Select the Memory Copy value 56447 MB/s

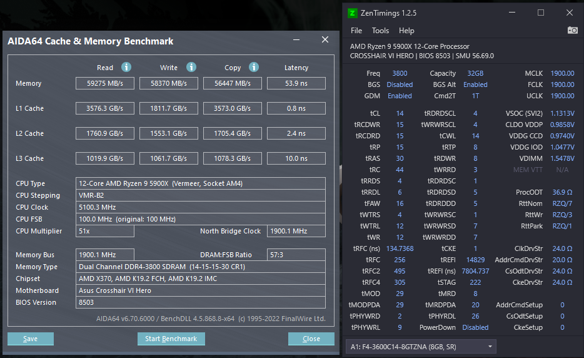233,83
